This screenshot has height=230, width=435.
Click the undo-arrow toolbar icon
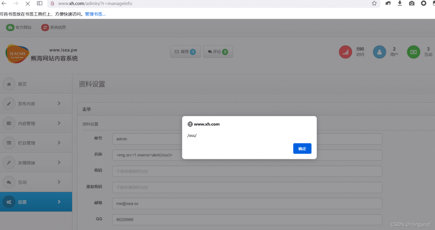tap(388, 3)
